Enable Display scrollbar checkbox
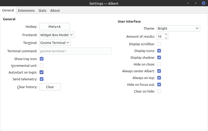Screen dimensions: 208x131 (159, 44)
